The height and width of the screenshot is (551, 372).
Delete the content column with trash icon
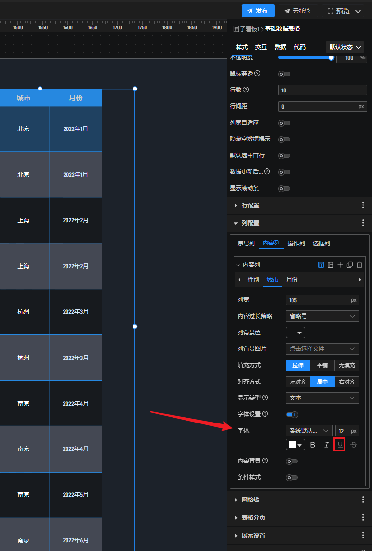359,265
